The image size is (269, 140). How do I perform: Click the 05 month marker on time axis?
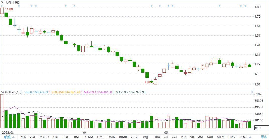click(x=166, y=133)
